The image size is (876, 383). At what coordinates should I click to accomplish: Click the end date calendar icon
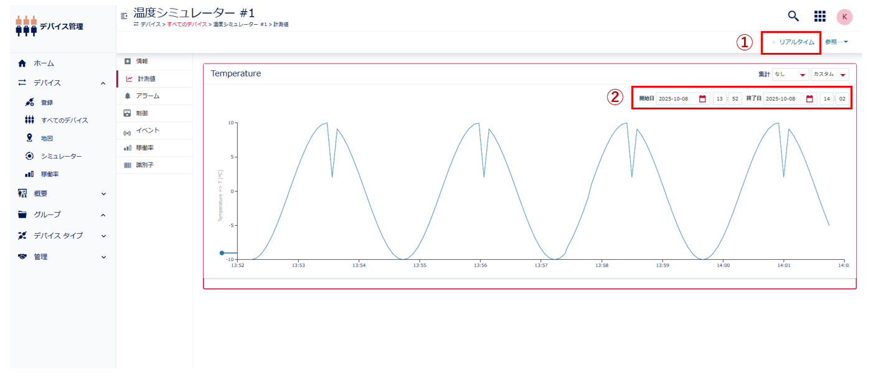tap(809, 99)
